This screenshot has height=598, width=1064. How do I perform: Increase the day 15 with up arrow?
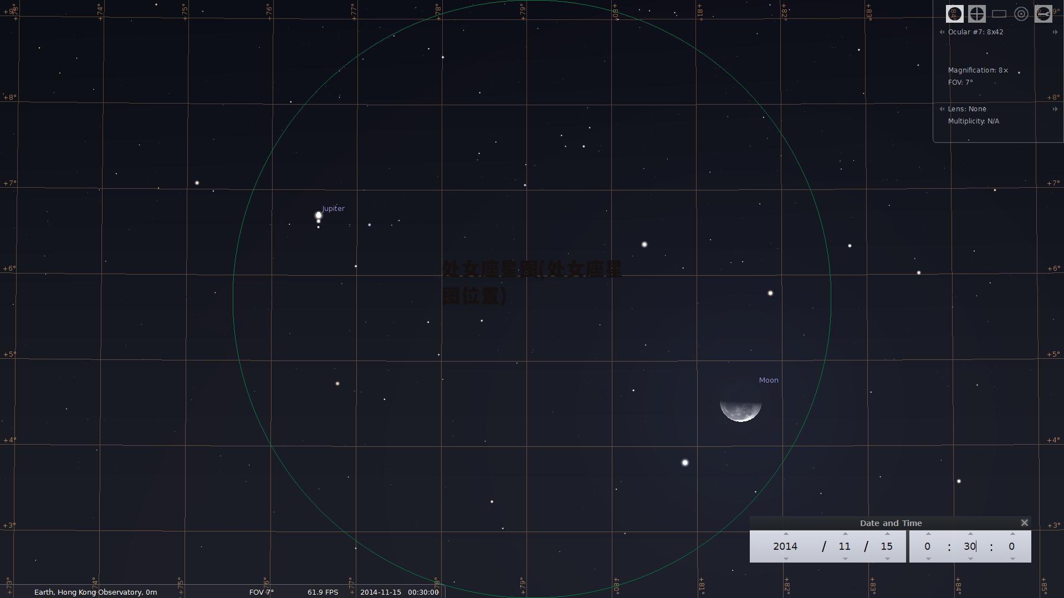(x=887, y=534)
